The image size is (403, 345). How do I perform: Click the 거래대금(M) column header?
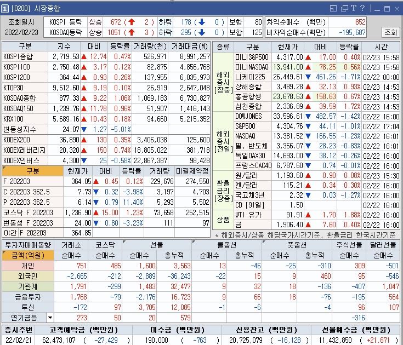[x=189, y=47]
